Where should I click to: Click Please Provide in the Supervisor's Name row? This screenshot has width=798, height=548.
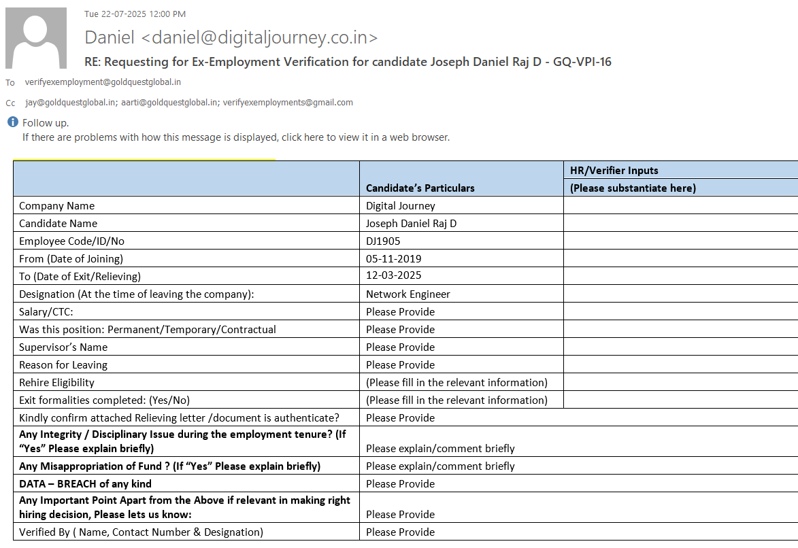[401, 347]
